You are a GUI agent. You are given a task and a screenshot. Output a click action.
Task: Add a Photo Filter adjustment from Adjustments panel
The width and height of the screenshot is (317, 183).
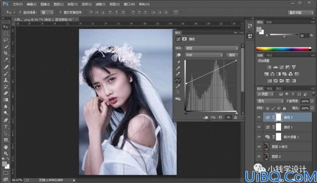tap(285, 74)
